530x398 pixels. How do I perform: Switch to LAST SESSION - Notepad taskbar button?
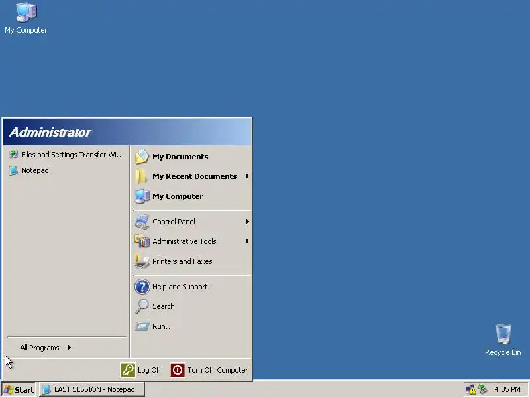pos(92,389)
